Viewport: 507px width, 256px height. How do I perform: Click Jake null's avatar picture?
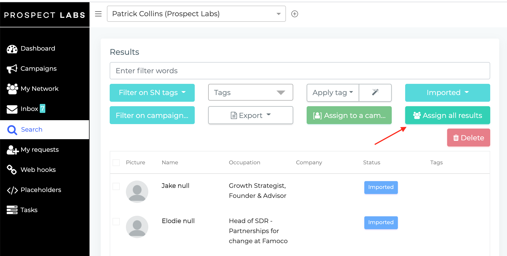137,192
